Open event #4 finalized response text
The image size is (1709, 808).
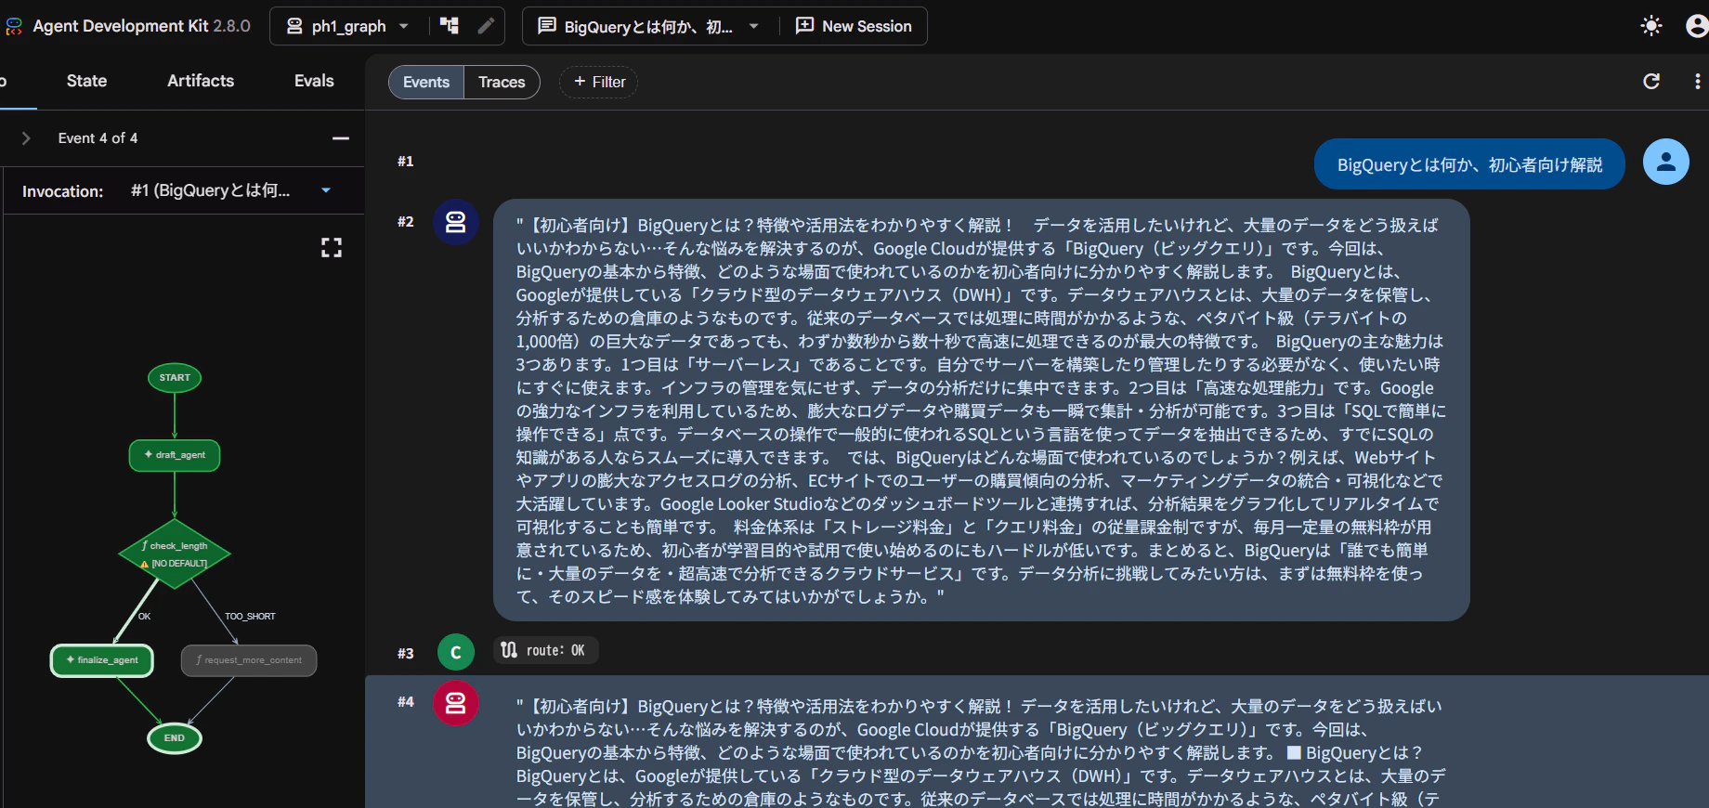click(980, 751)
